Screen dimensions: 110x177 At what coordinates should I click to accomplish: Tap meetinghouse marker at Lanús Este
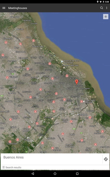coord(82,140)
